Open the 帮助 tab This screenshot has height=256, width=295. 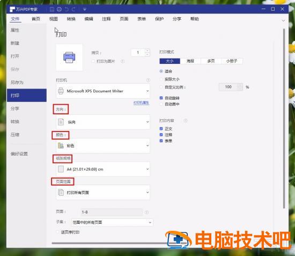click(195, 19)
